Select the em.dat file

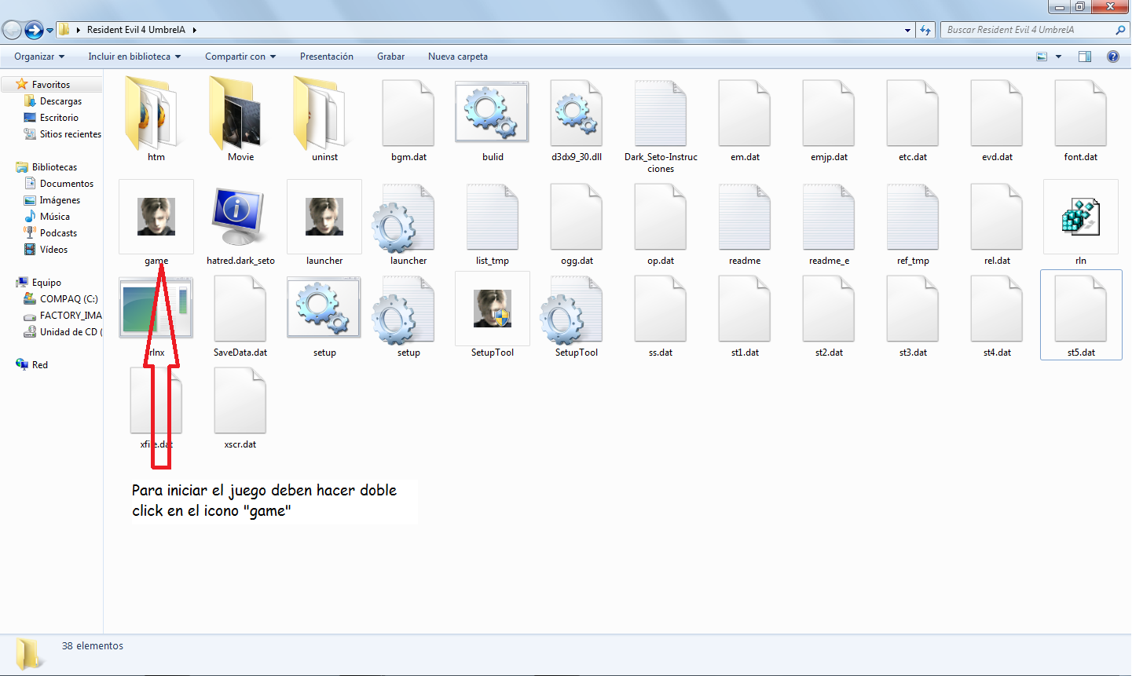coord(745,119)
